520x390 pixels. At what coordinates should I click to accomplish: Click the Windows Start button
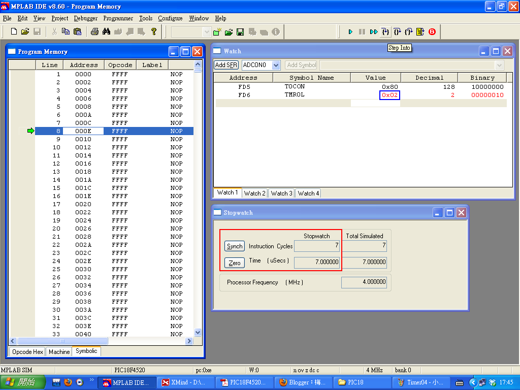click(x=22, y=382)
